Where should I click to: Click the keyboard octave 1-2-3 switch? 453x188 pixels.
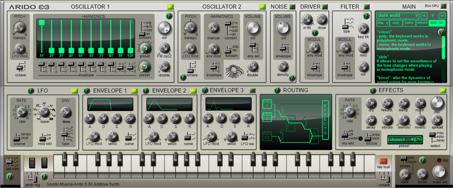coord(384,179)
